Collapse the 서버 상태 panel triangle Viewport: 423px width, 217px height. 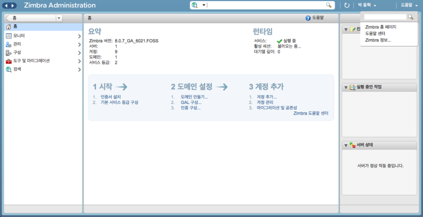(x=346, y=145)
